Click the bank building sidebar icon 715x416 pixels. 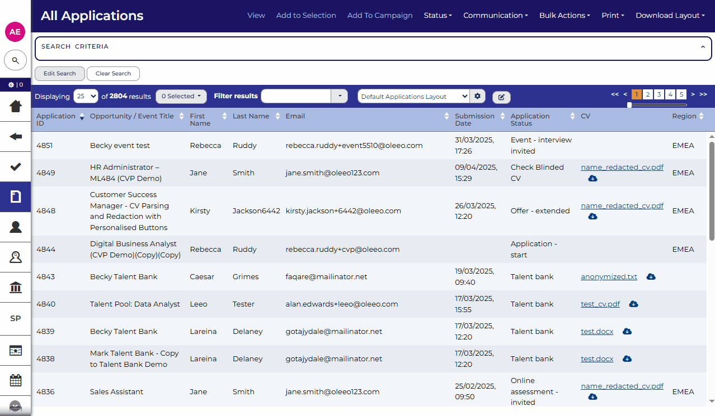[16, 288]
